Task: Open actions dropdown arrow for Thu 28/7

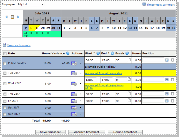Action: pos(81,94)
